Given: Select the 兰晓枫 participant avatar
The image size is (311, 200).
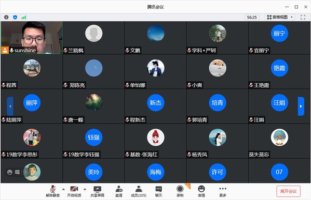Looking at the screenshot, I should click(93, 33).
